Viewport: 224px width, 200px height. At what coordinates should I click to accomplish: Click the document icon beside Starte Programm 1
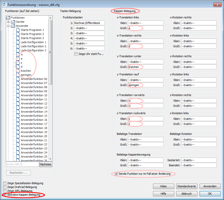[18, 30]
